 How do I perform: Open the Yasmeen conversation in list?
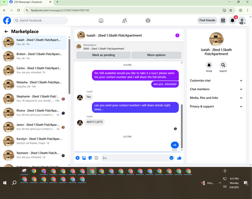click(34, 155)
